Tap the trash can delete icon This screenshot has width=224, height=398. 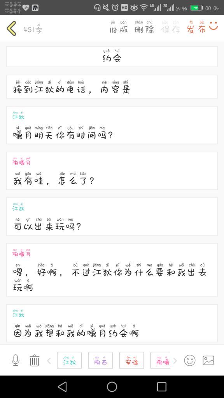click(x=34, y=360)
